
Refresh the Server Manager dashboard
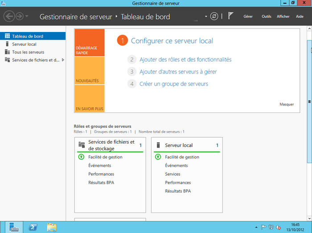click(x=214, y=16)
